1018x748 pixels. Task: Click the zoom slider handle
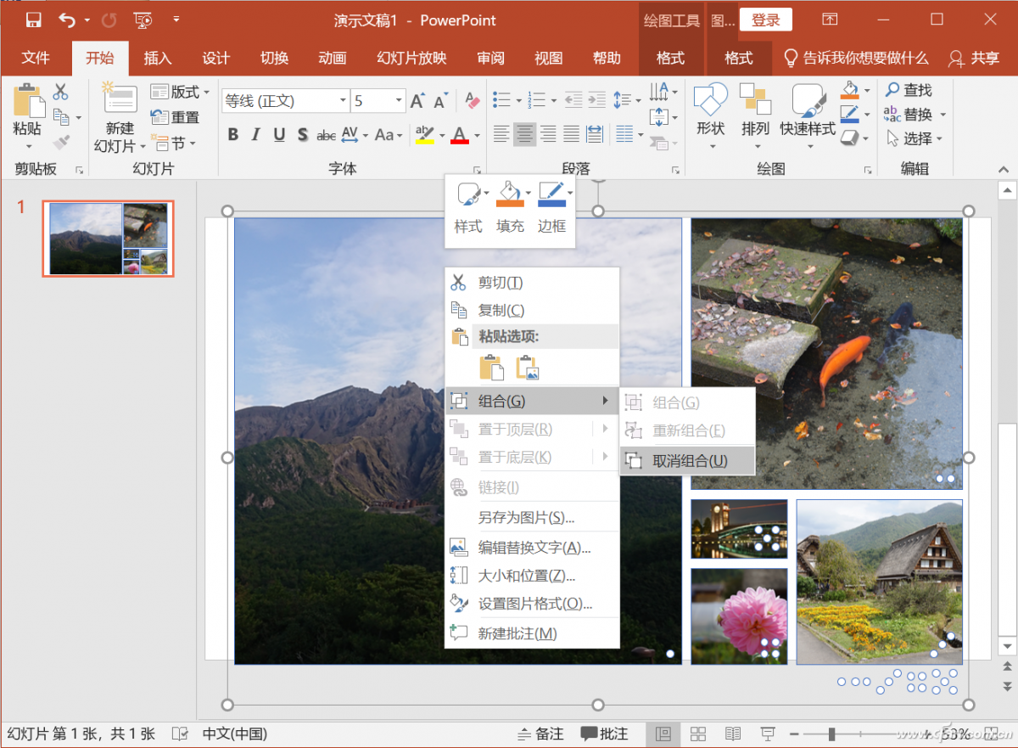pyautogui.click(x=832, y=734)
